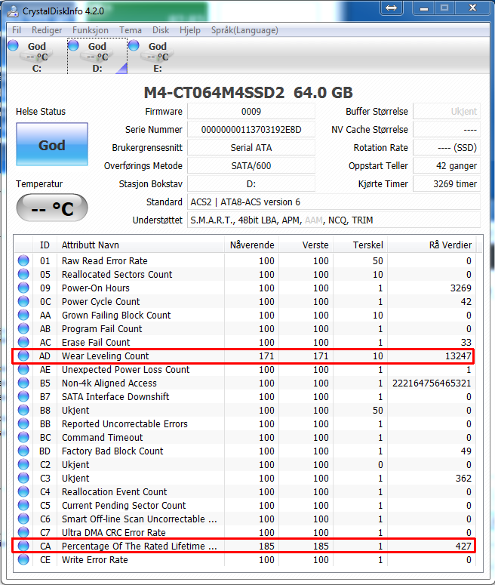
Task: Open the Funksjon menu
Action: pyautogui.click(x=91, y=30)
